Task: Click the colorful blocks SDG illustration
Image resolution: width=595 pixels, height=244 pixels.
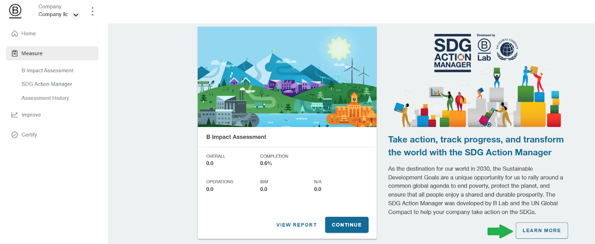Action: click(477, 97)
